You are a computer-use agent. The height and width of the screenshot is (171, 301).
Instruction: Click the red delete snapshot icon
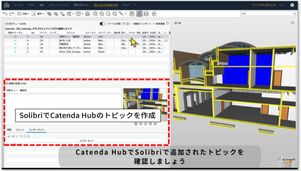coord(156,124)
